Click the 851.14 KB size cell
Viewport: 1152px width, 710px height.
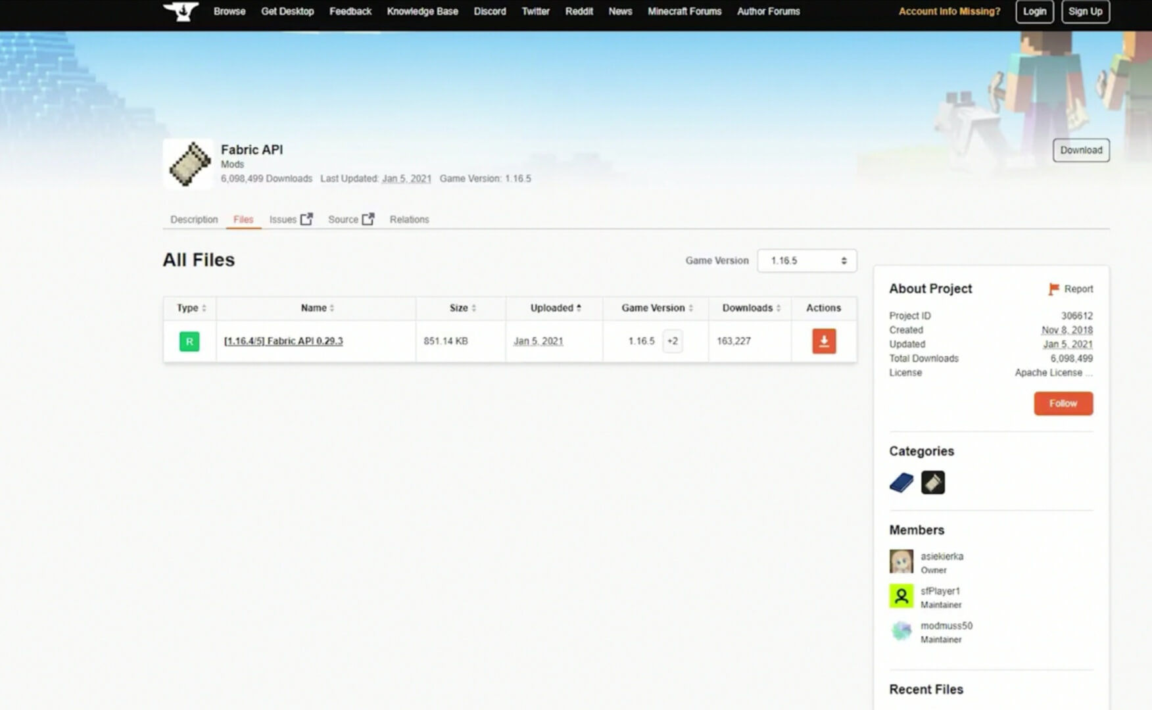pyautogui.click(x=446, y=341)
